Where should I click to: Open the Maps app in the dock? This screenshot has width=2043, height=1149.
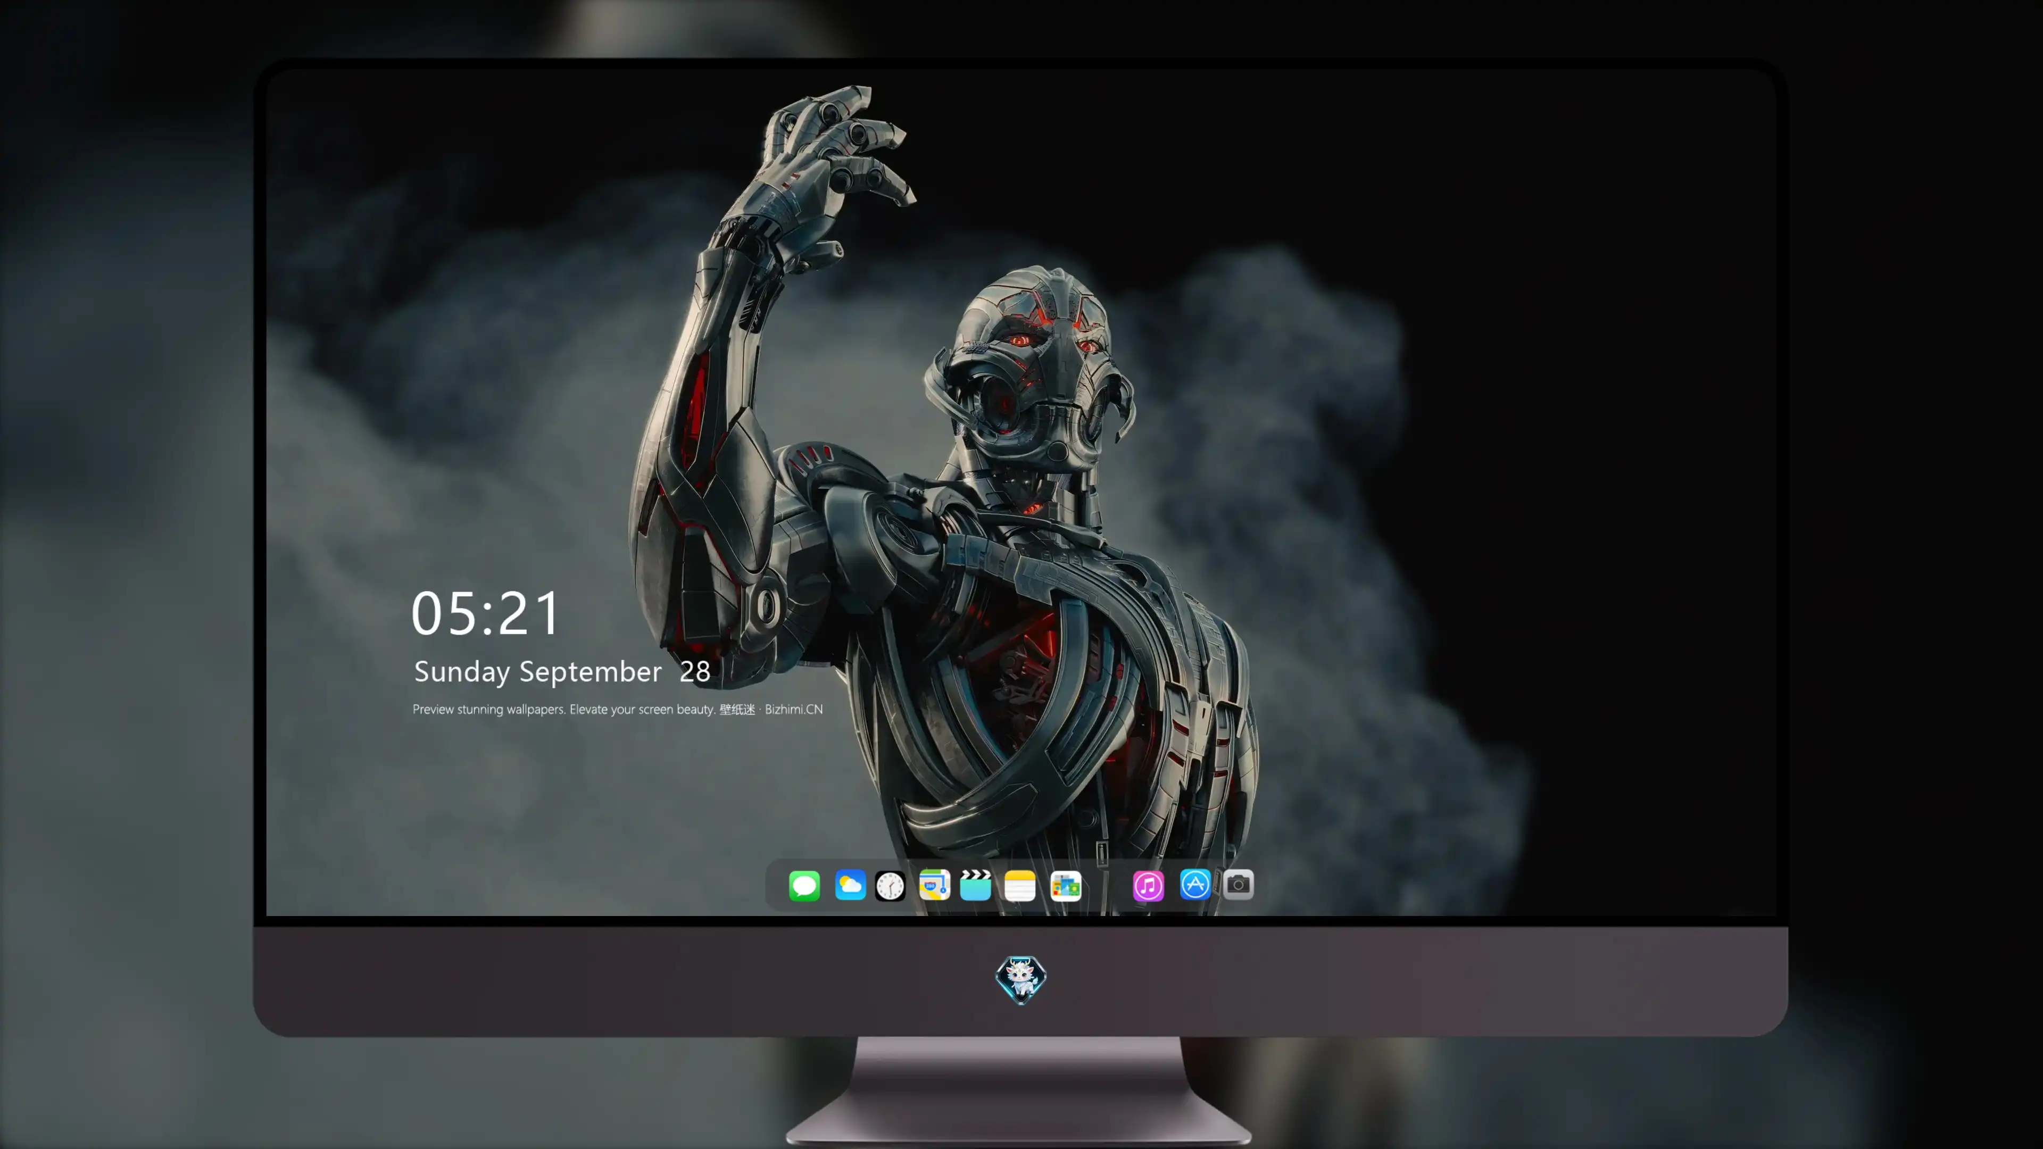[x=934, y=885]
